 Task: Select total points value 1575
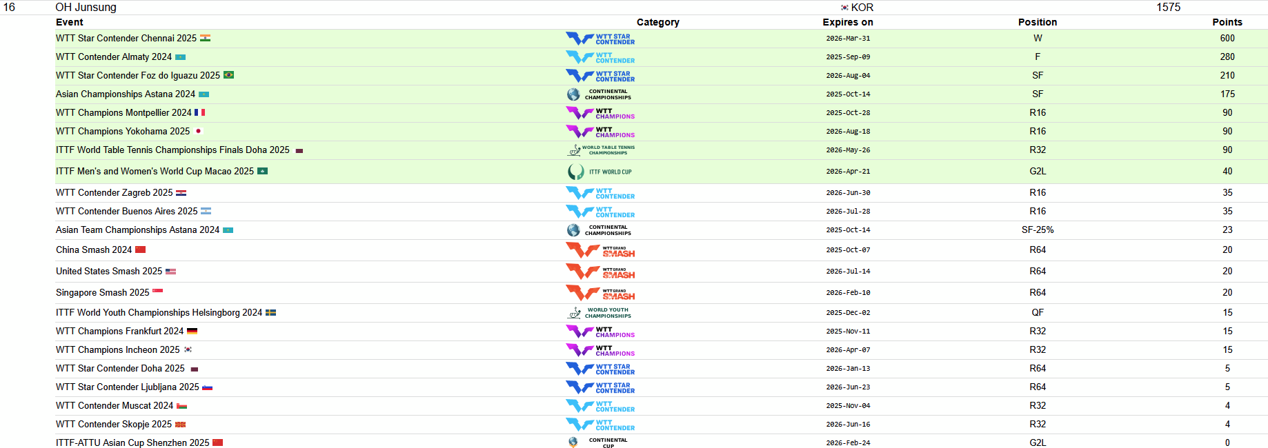point(1169,8)
